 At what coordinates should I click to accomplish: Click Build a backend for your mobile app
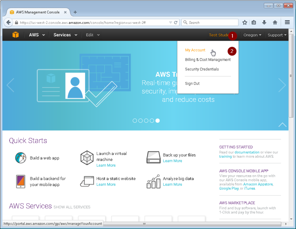pos(48,181)
